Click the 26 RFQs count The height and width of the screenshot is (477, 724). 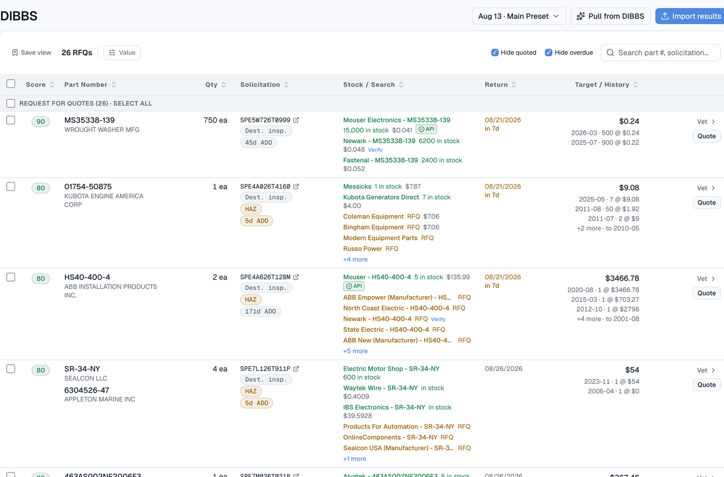[x=77, y=53]
